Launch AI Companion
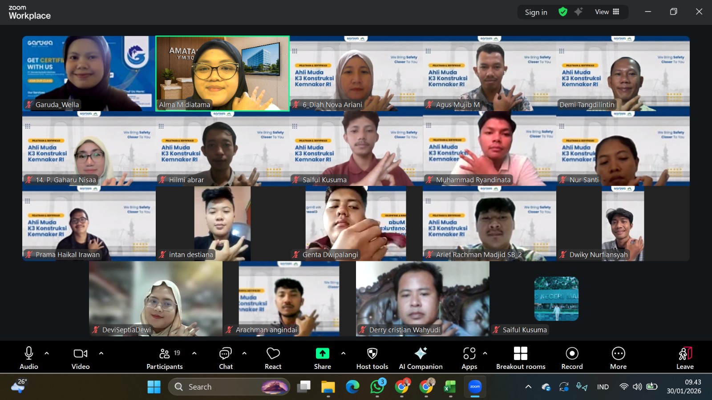Screen dimensions: 712x400 click(x=421, y=358)
